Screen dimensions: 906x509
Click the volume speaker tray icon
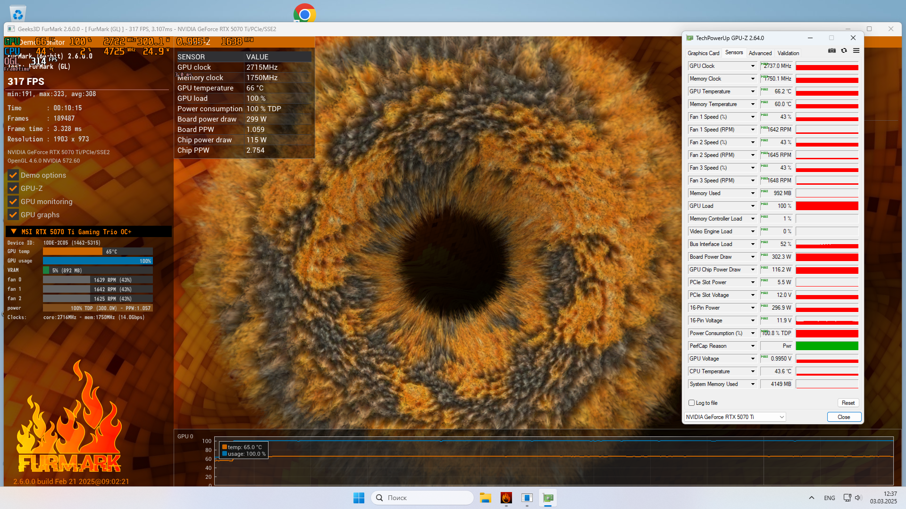pos(858,498)
